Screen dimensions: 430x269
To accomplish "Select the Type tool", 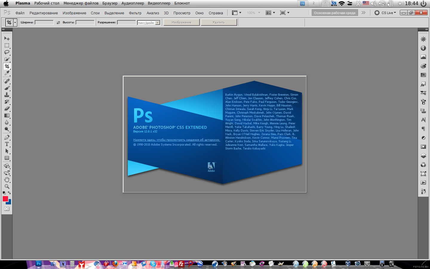I will tap(7, 144).
